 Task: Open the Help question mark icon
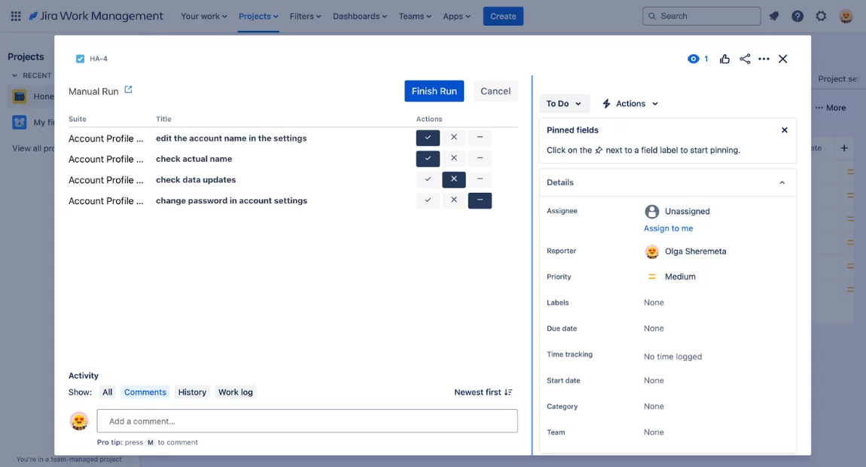797,16
